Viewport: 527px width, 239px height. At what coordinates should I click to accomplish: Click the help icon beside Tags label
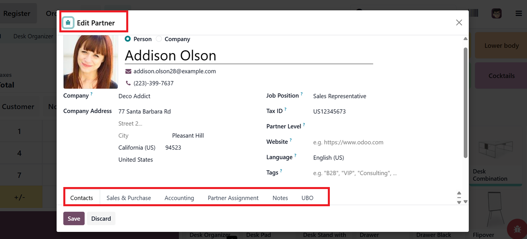[x=281, y=171]
